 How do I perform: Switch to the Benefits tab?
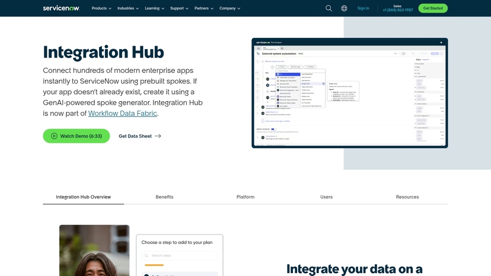(164, 197)
